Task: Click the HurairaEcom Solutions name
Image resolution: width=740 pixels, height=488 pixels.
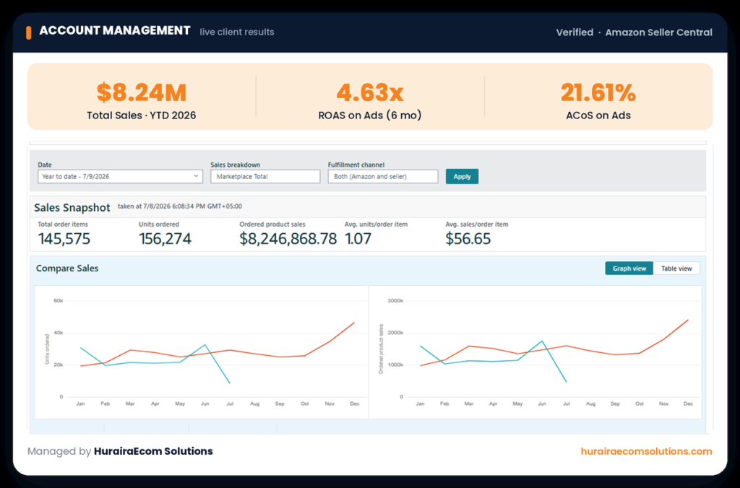Action: coord(153,451)
